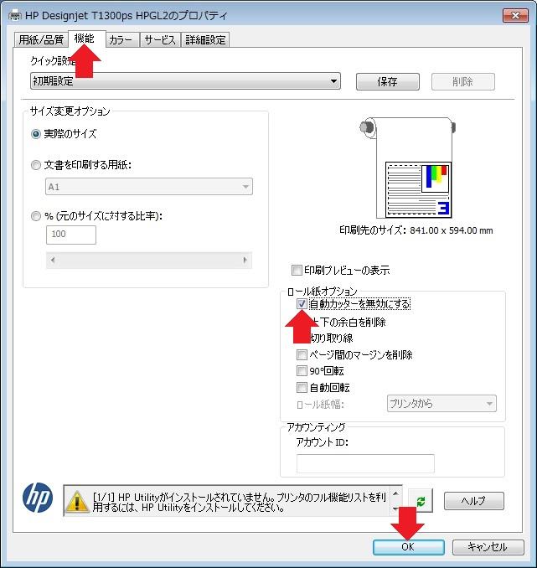537x568 pixels.
Task: Toggle the 自動カッターを無効にする checkbox
Action: pos(302,304)
